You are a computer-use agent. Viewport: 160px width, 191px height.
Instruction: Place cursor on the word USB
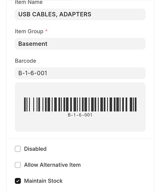coord(24,14)
